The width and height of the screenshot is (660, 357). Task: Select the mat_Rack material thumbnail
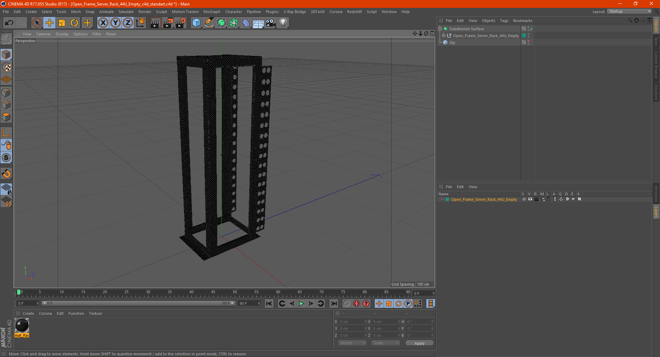coord(22,328)
